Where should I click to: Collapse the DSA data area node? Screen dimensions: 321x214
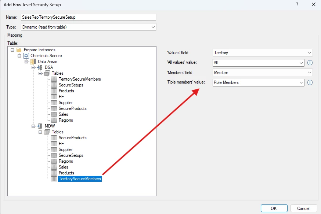(33, 67)
